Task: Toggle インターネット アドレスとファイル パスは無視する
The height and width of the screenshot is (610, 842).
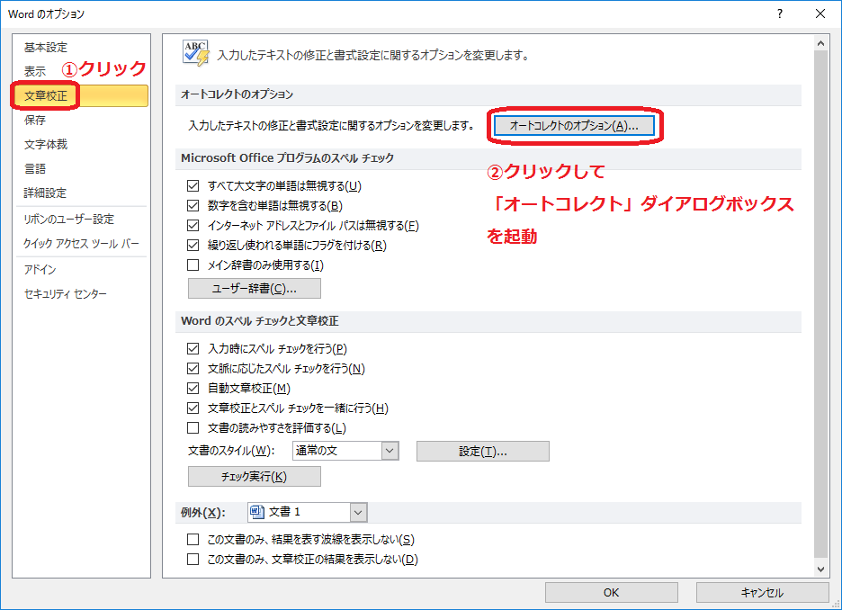Action: pos(193,225)
